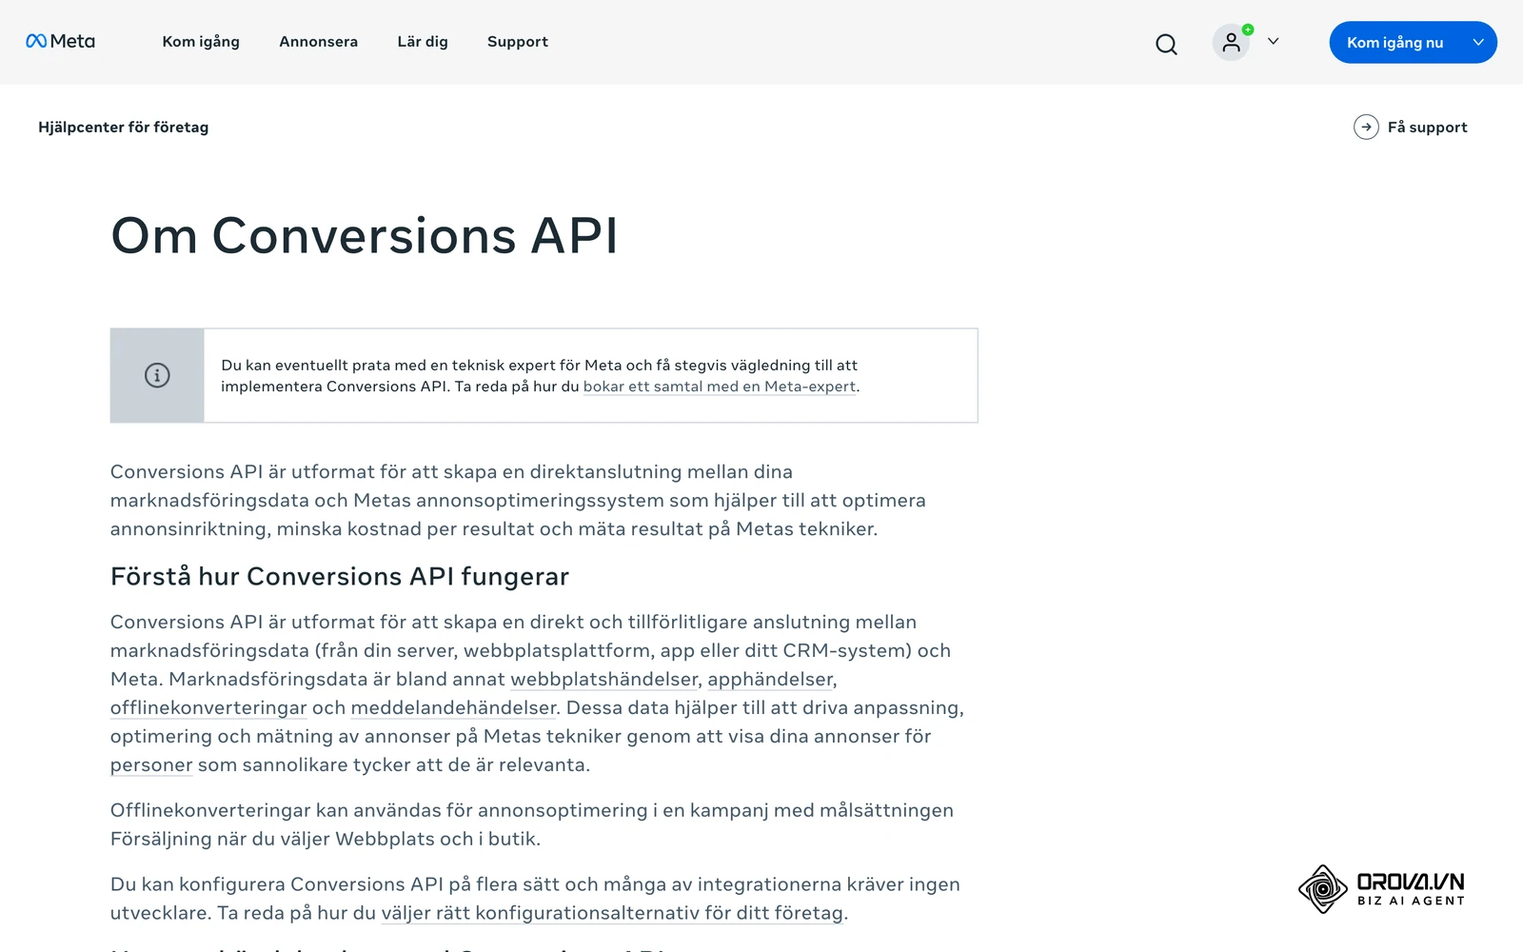Image resolution: width=1523 pixels, height=952 pixels.
Task: Open the Kom igång menu
Action: [x=201, y=42]
